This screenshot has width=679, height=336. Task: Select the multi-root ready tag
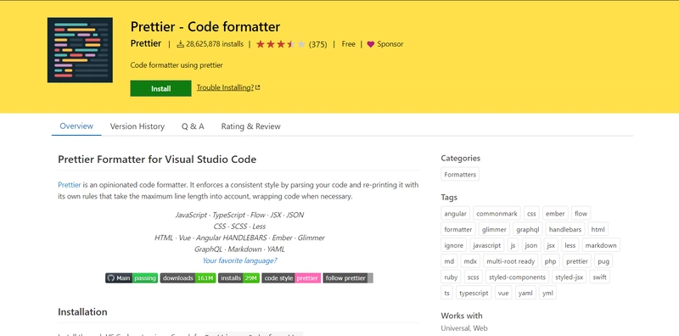(x=511, y=261)
